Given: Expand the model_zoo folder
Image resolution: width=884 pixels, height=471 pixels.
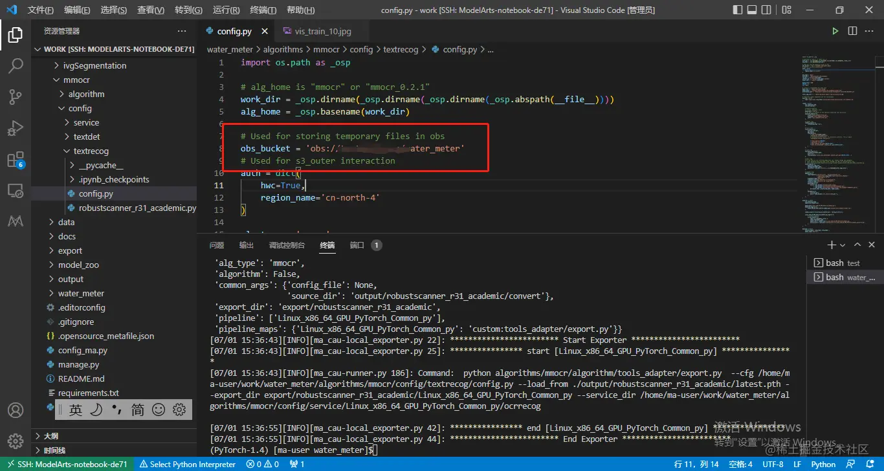Looking at the screenshot, I should tap(114, 265).
